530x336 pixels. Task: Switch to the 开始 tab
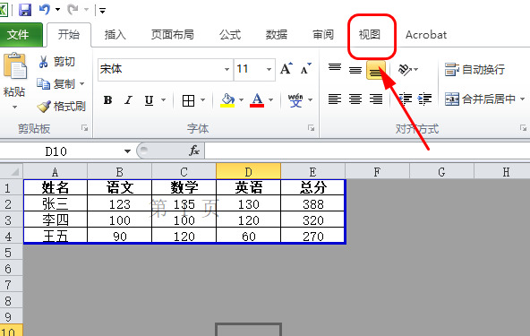point(69,35)
